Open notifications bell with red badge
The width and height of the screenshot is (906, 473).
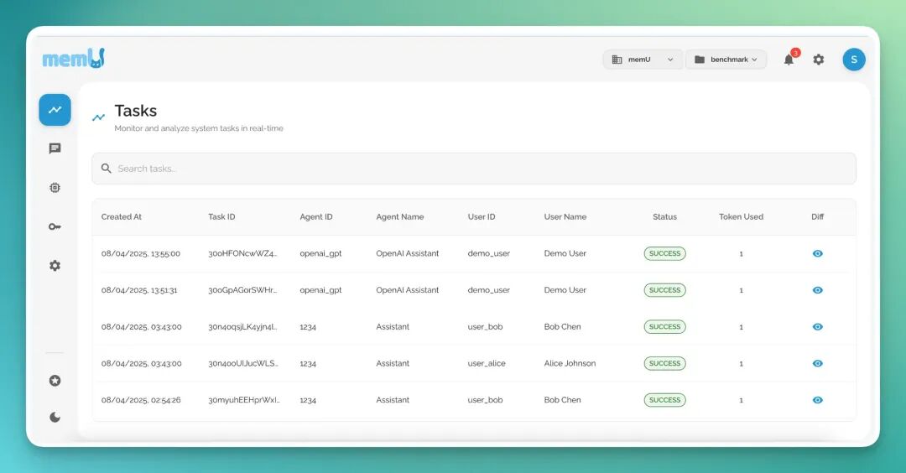pyautogui.click(x=789, y=59)
